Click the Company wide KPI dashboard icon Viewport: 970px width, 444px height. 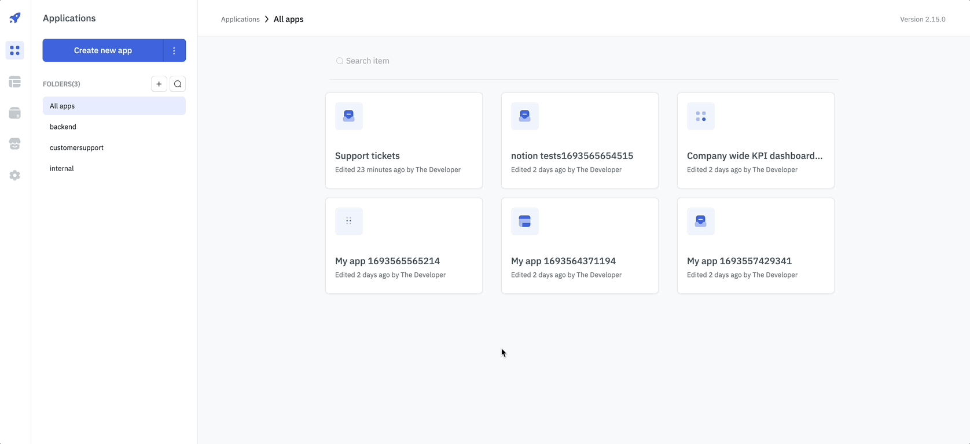(701, 116)
